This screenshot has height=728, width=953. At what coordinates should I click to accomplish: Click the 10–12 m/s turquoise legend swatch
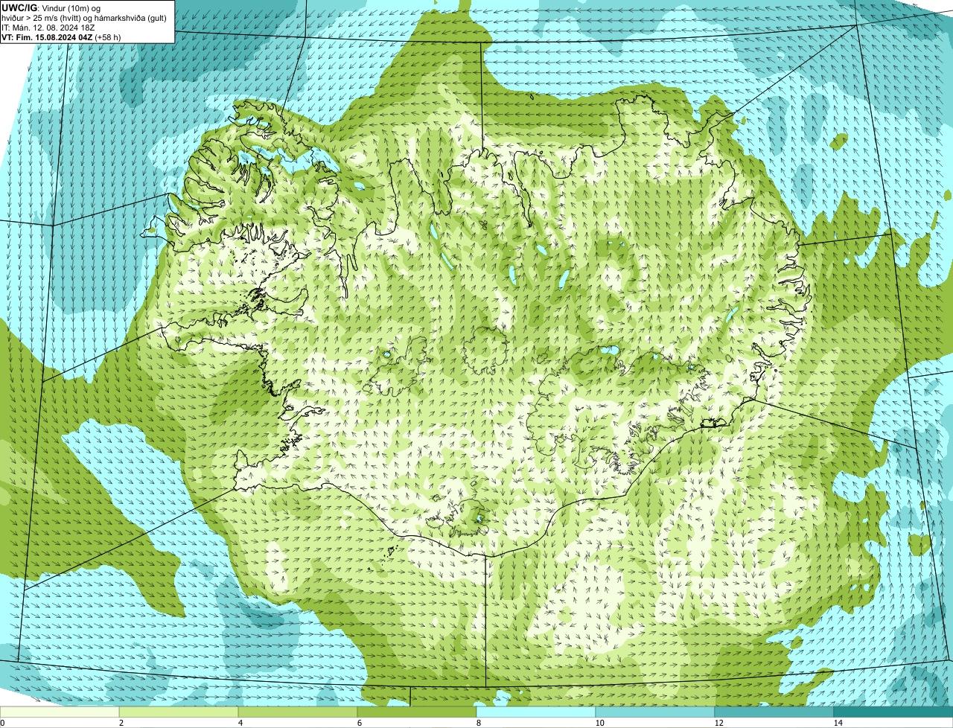[655, 712]
